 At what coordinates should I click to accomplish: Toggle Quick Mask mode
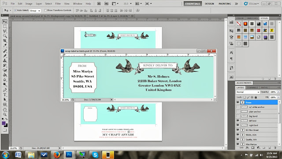5,130
